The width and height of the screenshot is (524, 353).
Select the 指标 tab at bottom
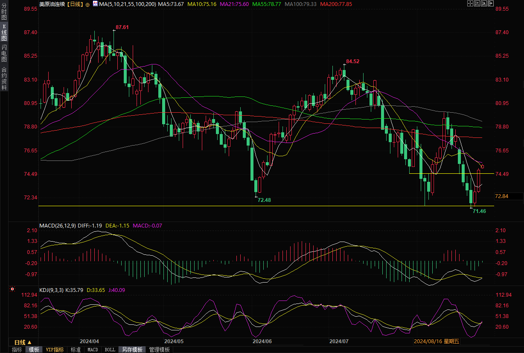pyautogui.click(x=17, y=350)
